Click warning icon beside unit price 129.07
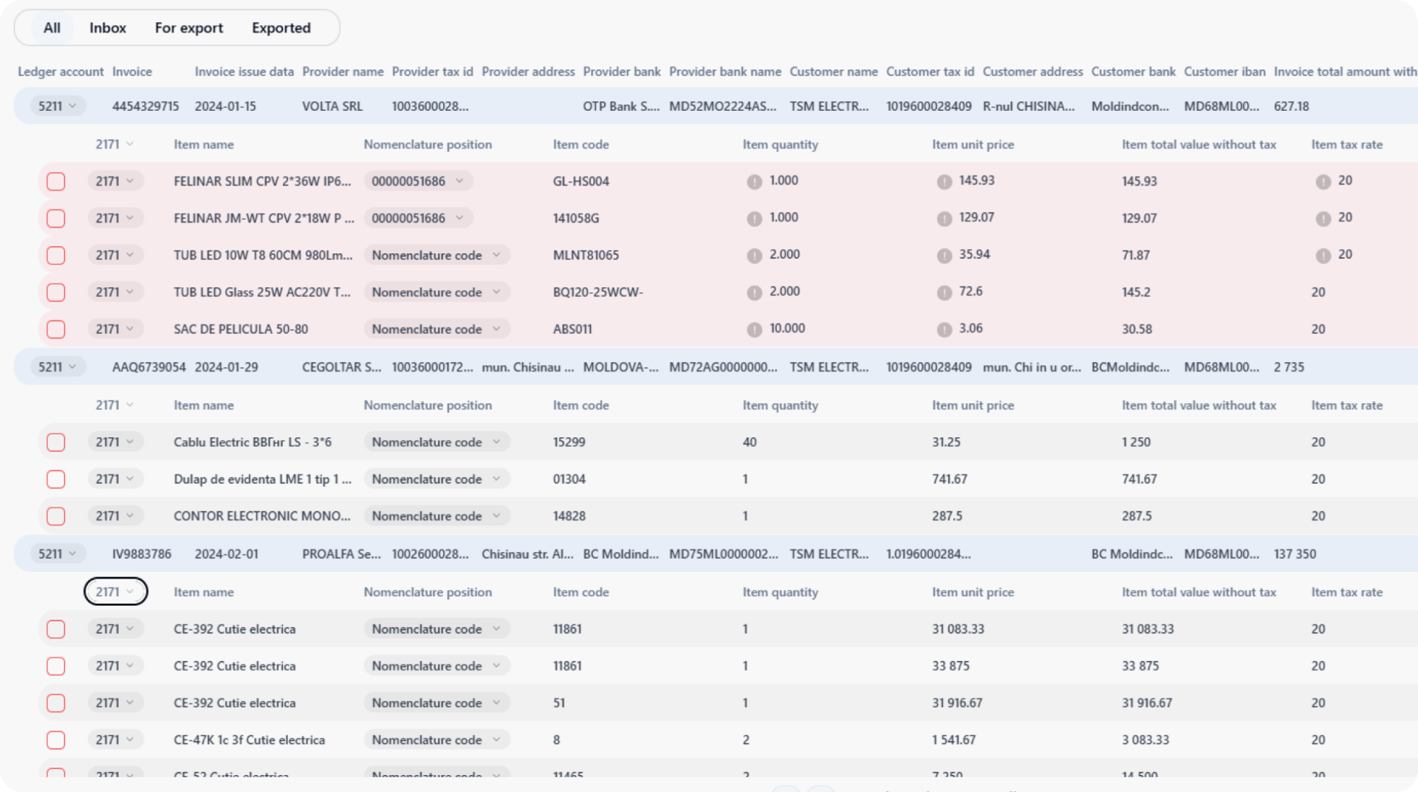The width and height of the screenshot is (1418, 792). pos(945,217)
